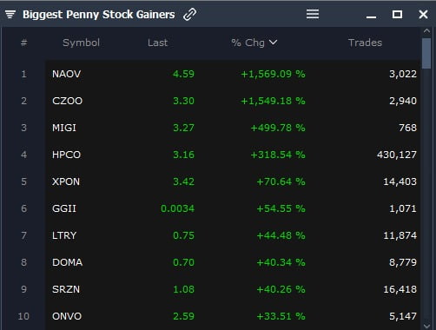Maximize the scanner window
The image size is (436, 330).
tap(397, 14)
